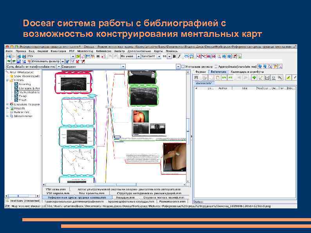Screen dimensions: 311x233
Task: Open the zoom level 25% dropdown
Action: coord(73,56)
